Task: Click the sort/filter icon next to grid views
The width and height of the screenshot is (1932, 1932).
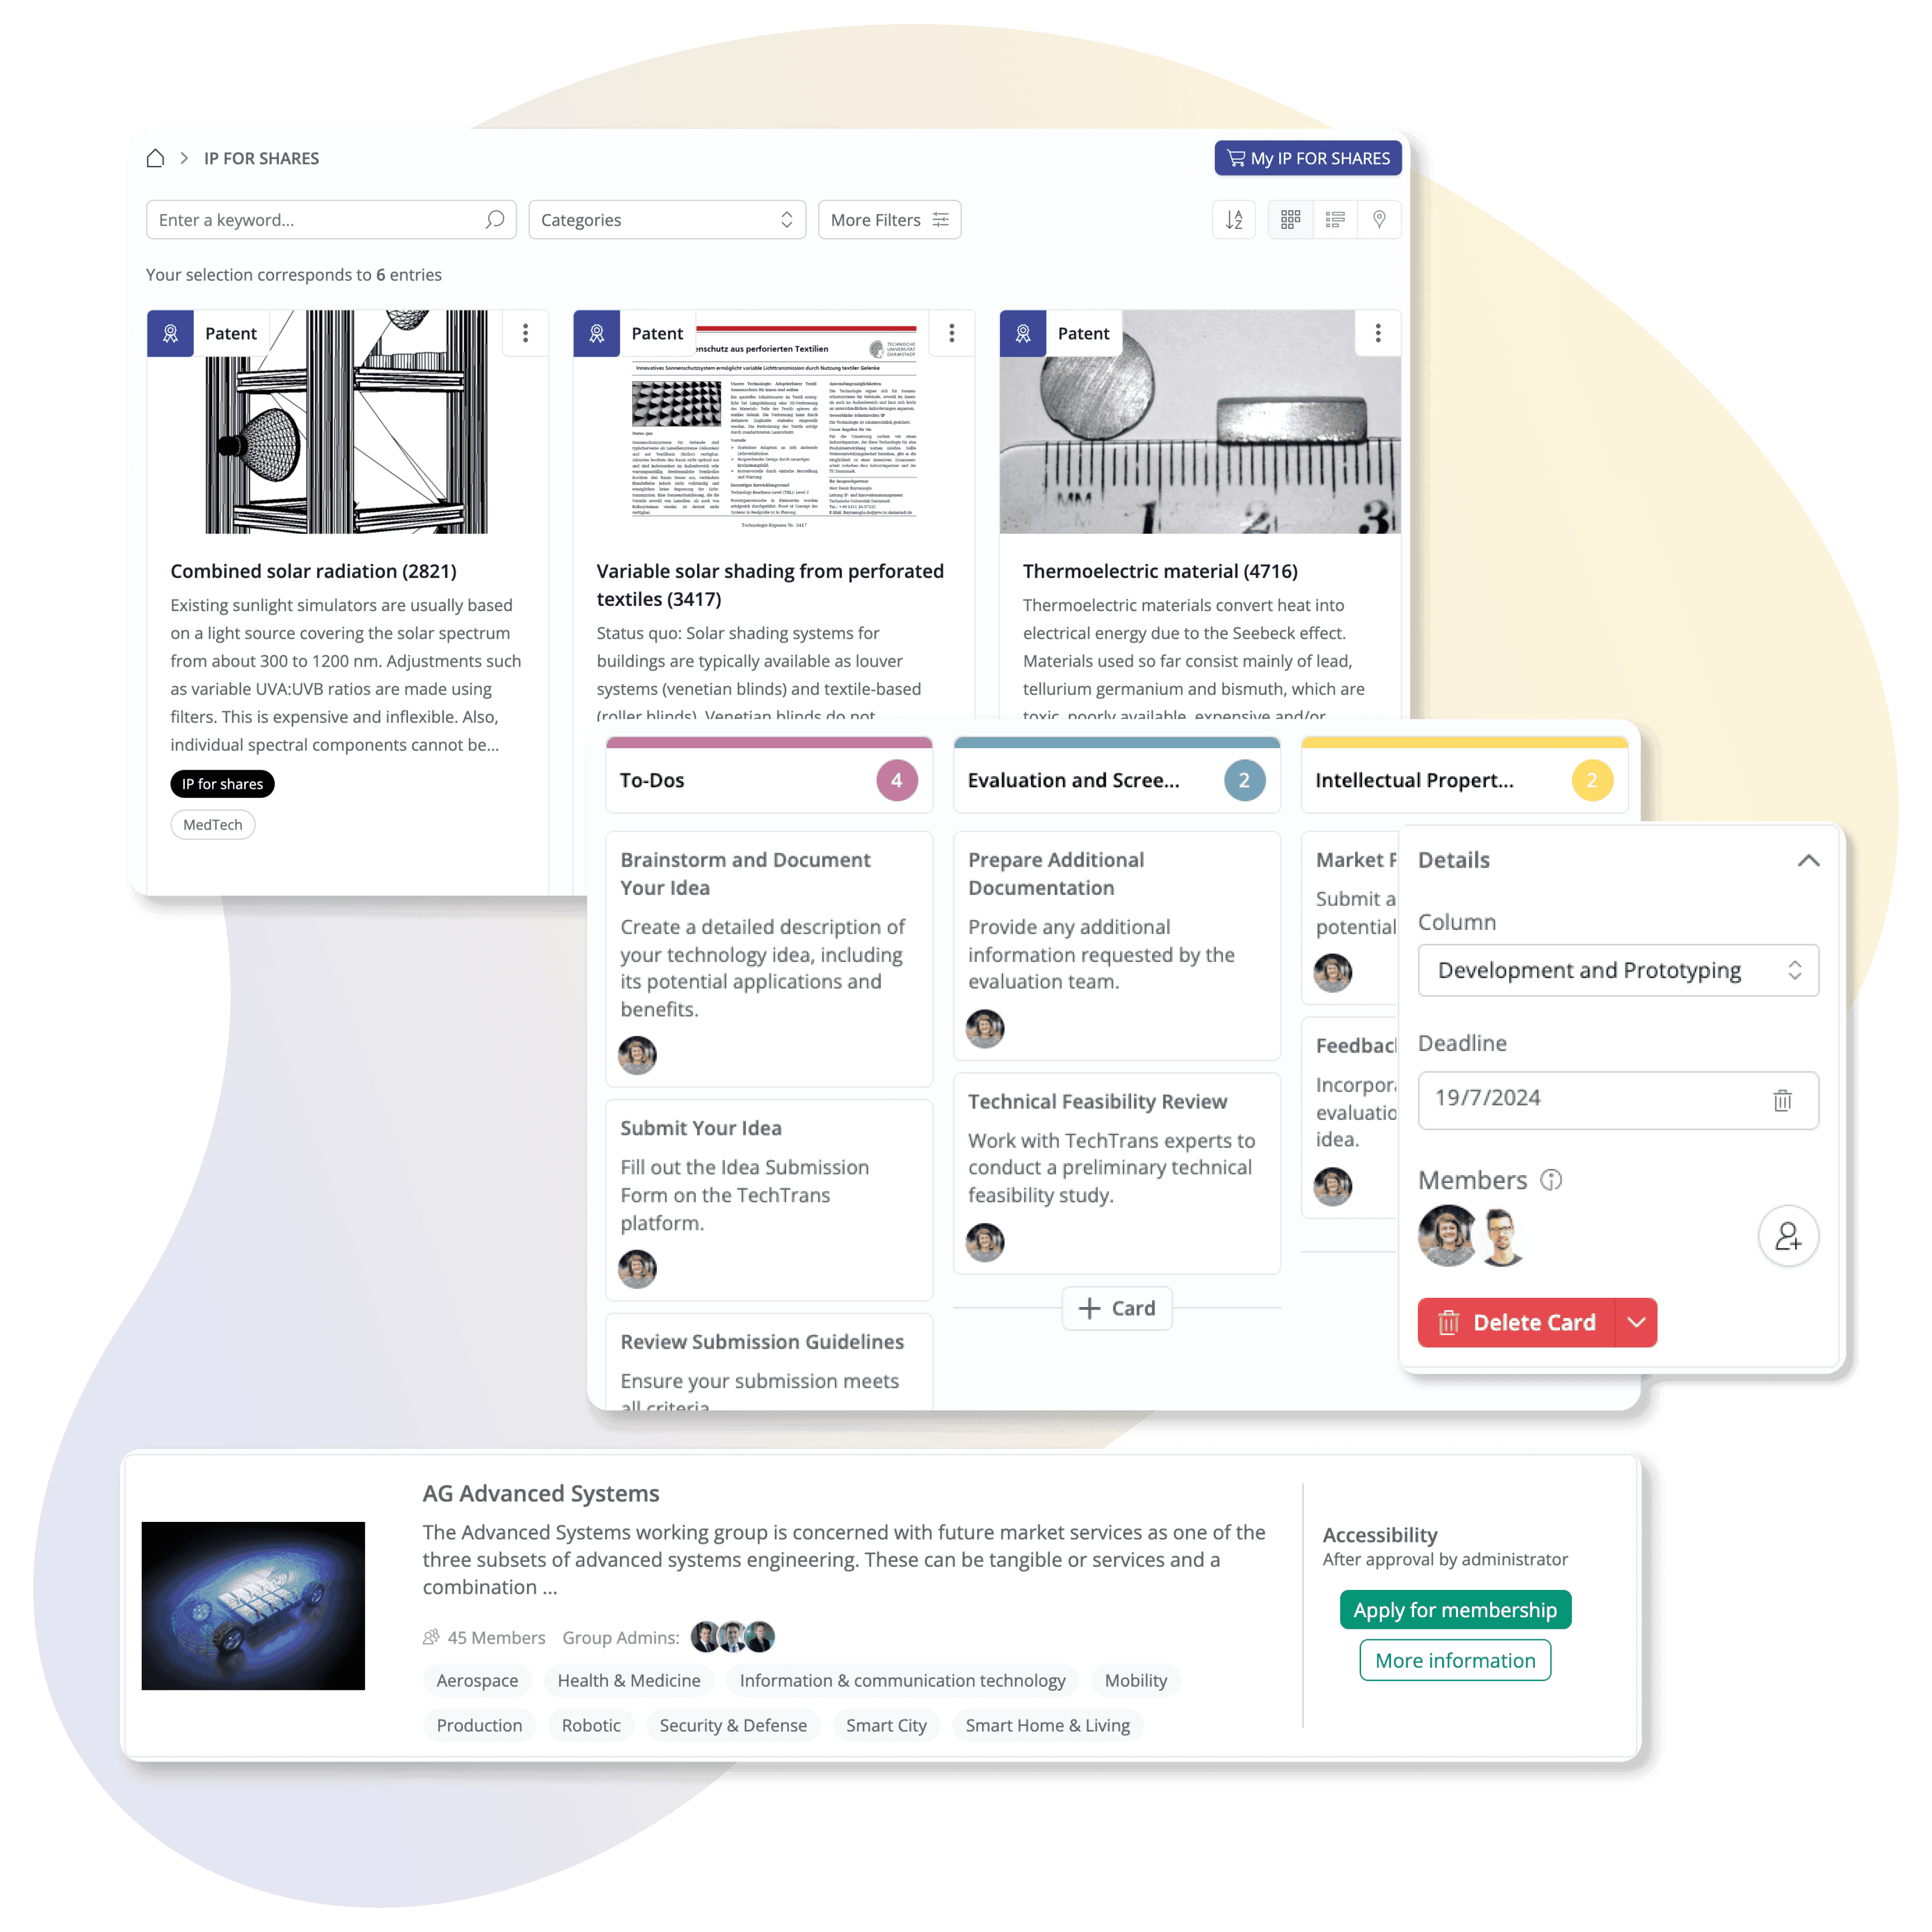Action: (1233, 219)
